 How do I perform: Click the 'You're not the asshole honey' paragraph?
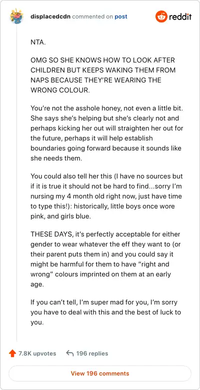coord(107,133)
